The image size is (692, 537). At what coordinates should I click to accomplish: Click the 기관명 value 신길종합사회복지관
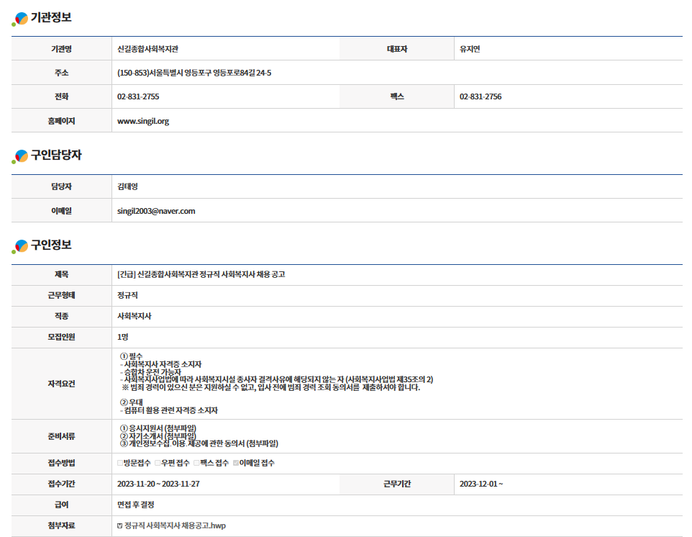coord(147,49)
